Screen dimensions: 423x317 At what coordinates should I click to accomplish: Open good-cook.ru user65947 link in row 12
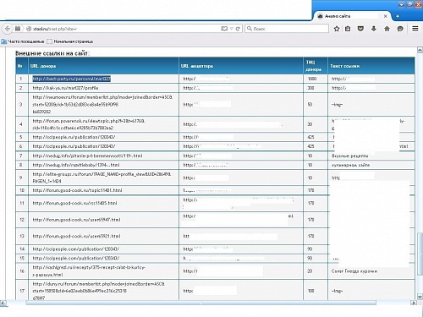76,220
